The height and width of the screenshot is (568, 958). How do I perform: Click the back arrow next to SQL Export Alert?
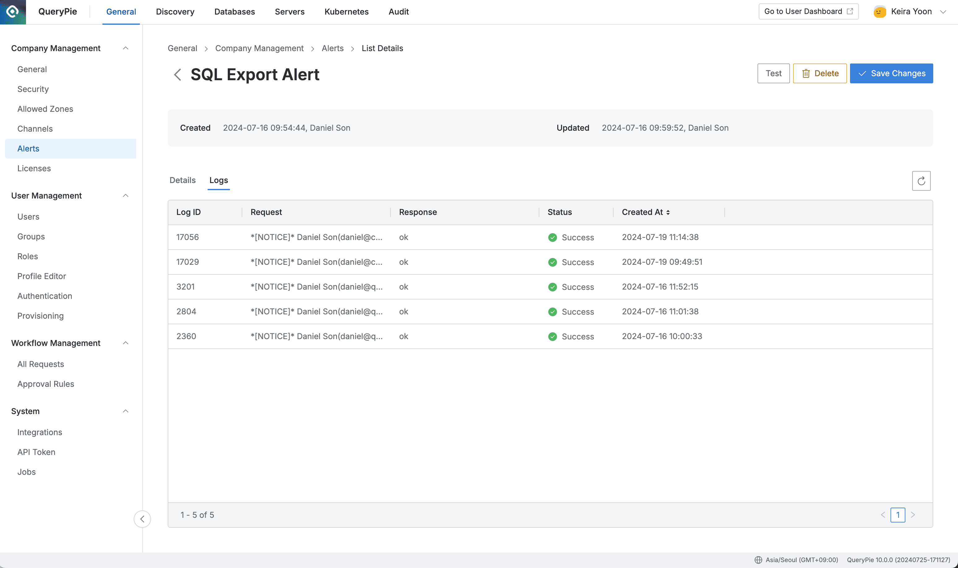(x=177, y=75)
